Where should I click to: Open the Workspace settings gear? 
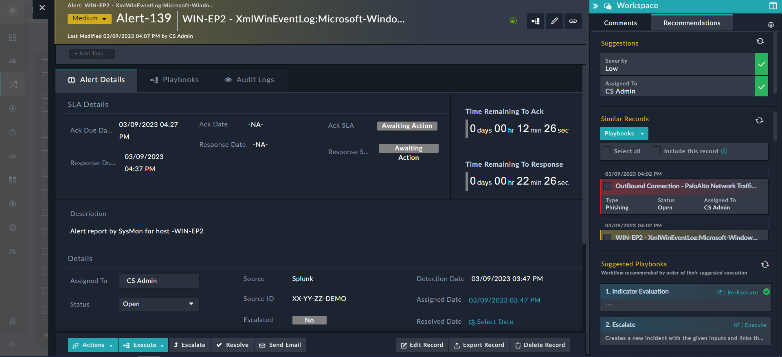click(771, 25)
